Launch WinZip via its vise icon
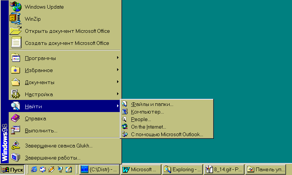 point(15,18)
